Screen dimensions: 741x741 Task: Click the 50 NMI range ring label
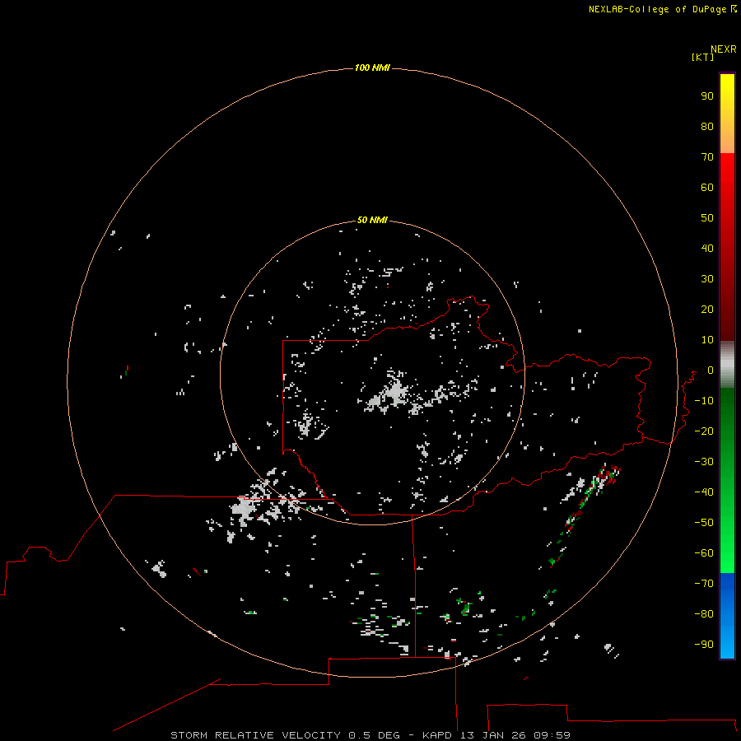[x=372, y=220]
